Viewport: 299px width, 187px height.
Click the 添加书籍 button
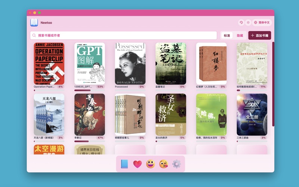click(259, 36)
